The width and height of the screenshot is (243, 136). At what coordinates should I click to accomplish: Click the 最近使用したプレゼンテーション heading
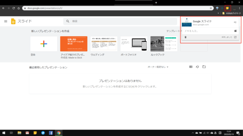(x=48, y=67)
